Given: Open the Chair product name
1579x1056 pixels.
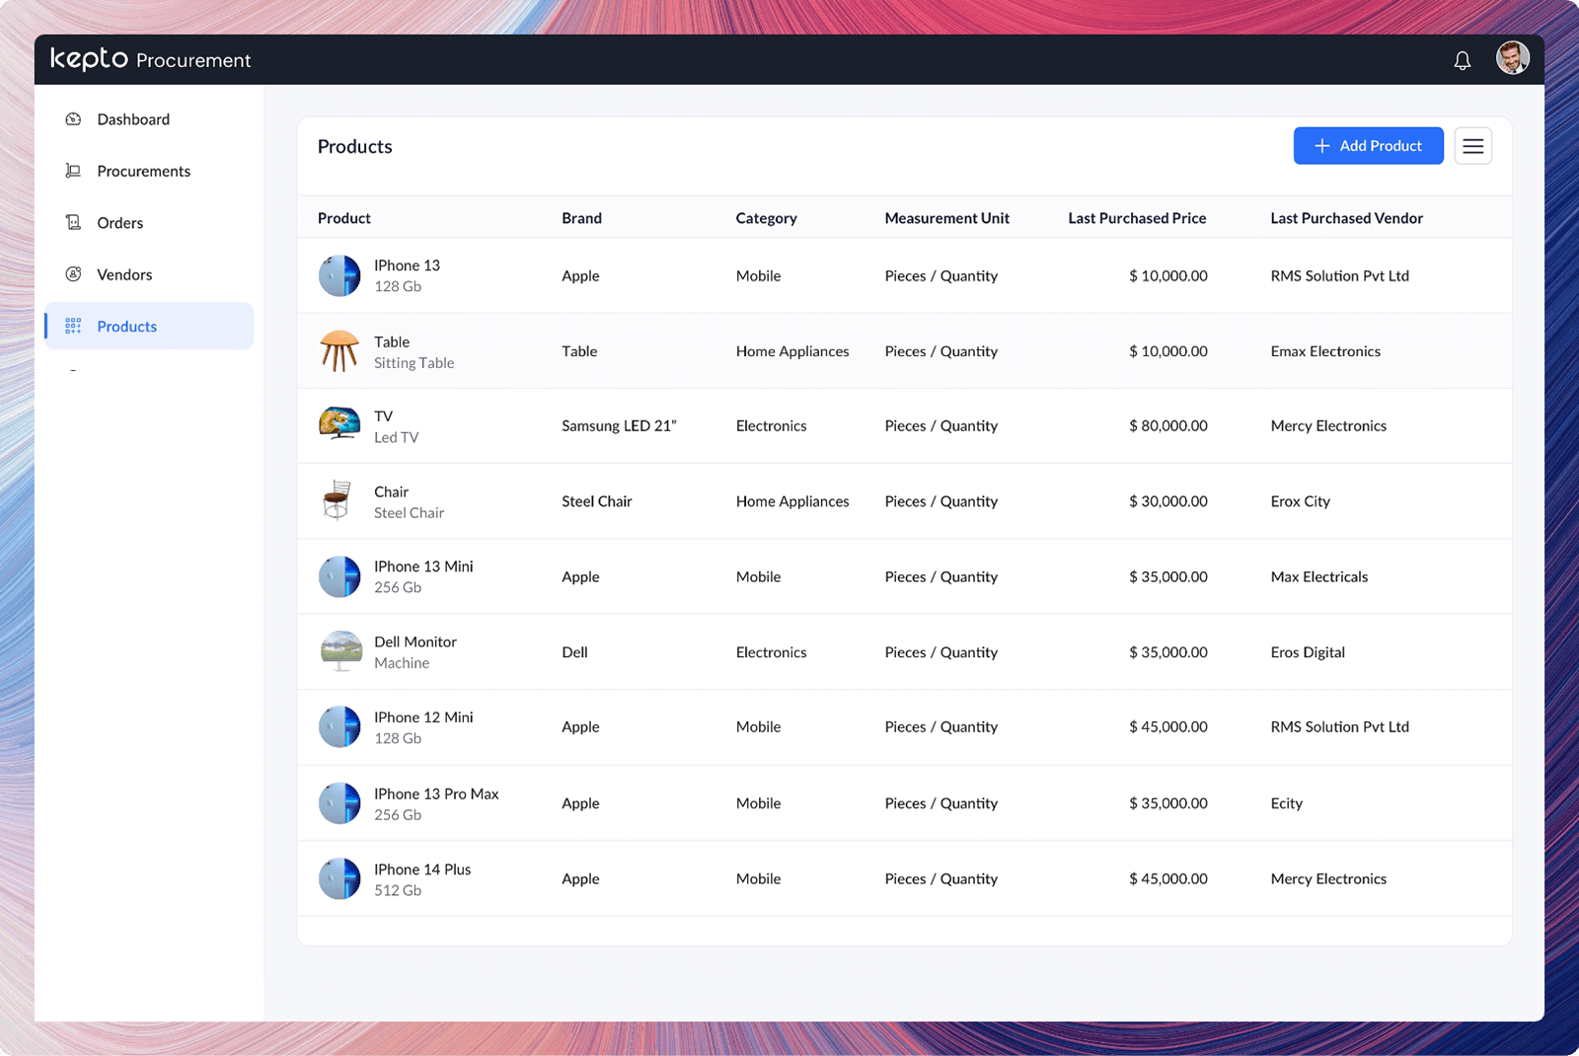Looking at the screenshot, I should coord(391,491).
